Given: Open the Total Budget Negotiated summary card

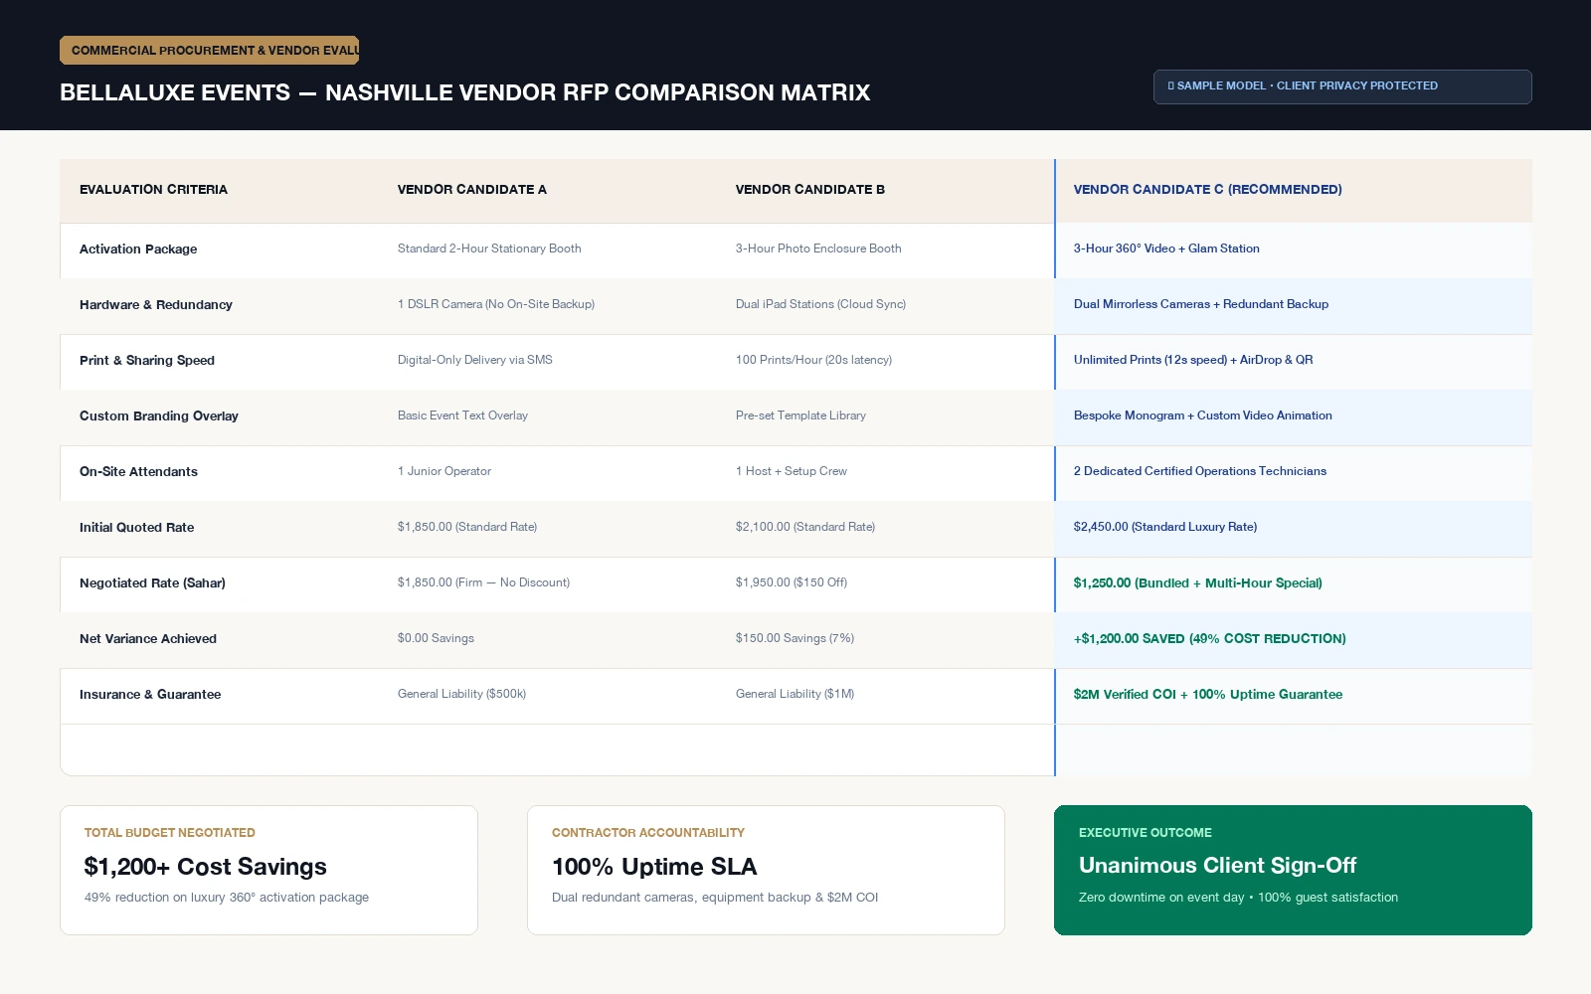Looking at the screenshot, I should click(268, 870).
